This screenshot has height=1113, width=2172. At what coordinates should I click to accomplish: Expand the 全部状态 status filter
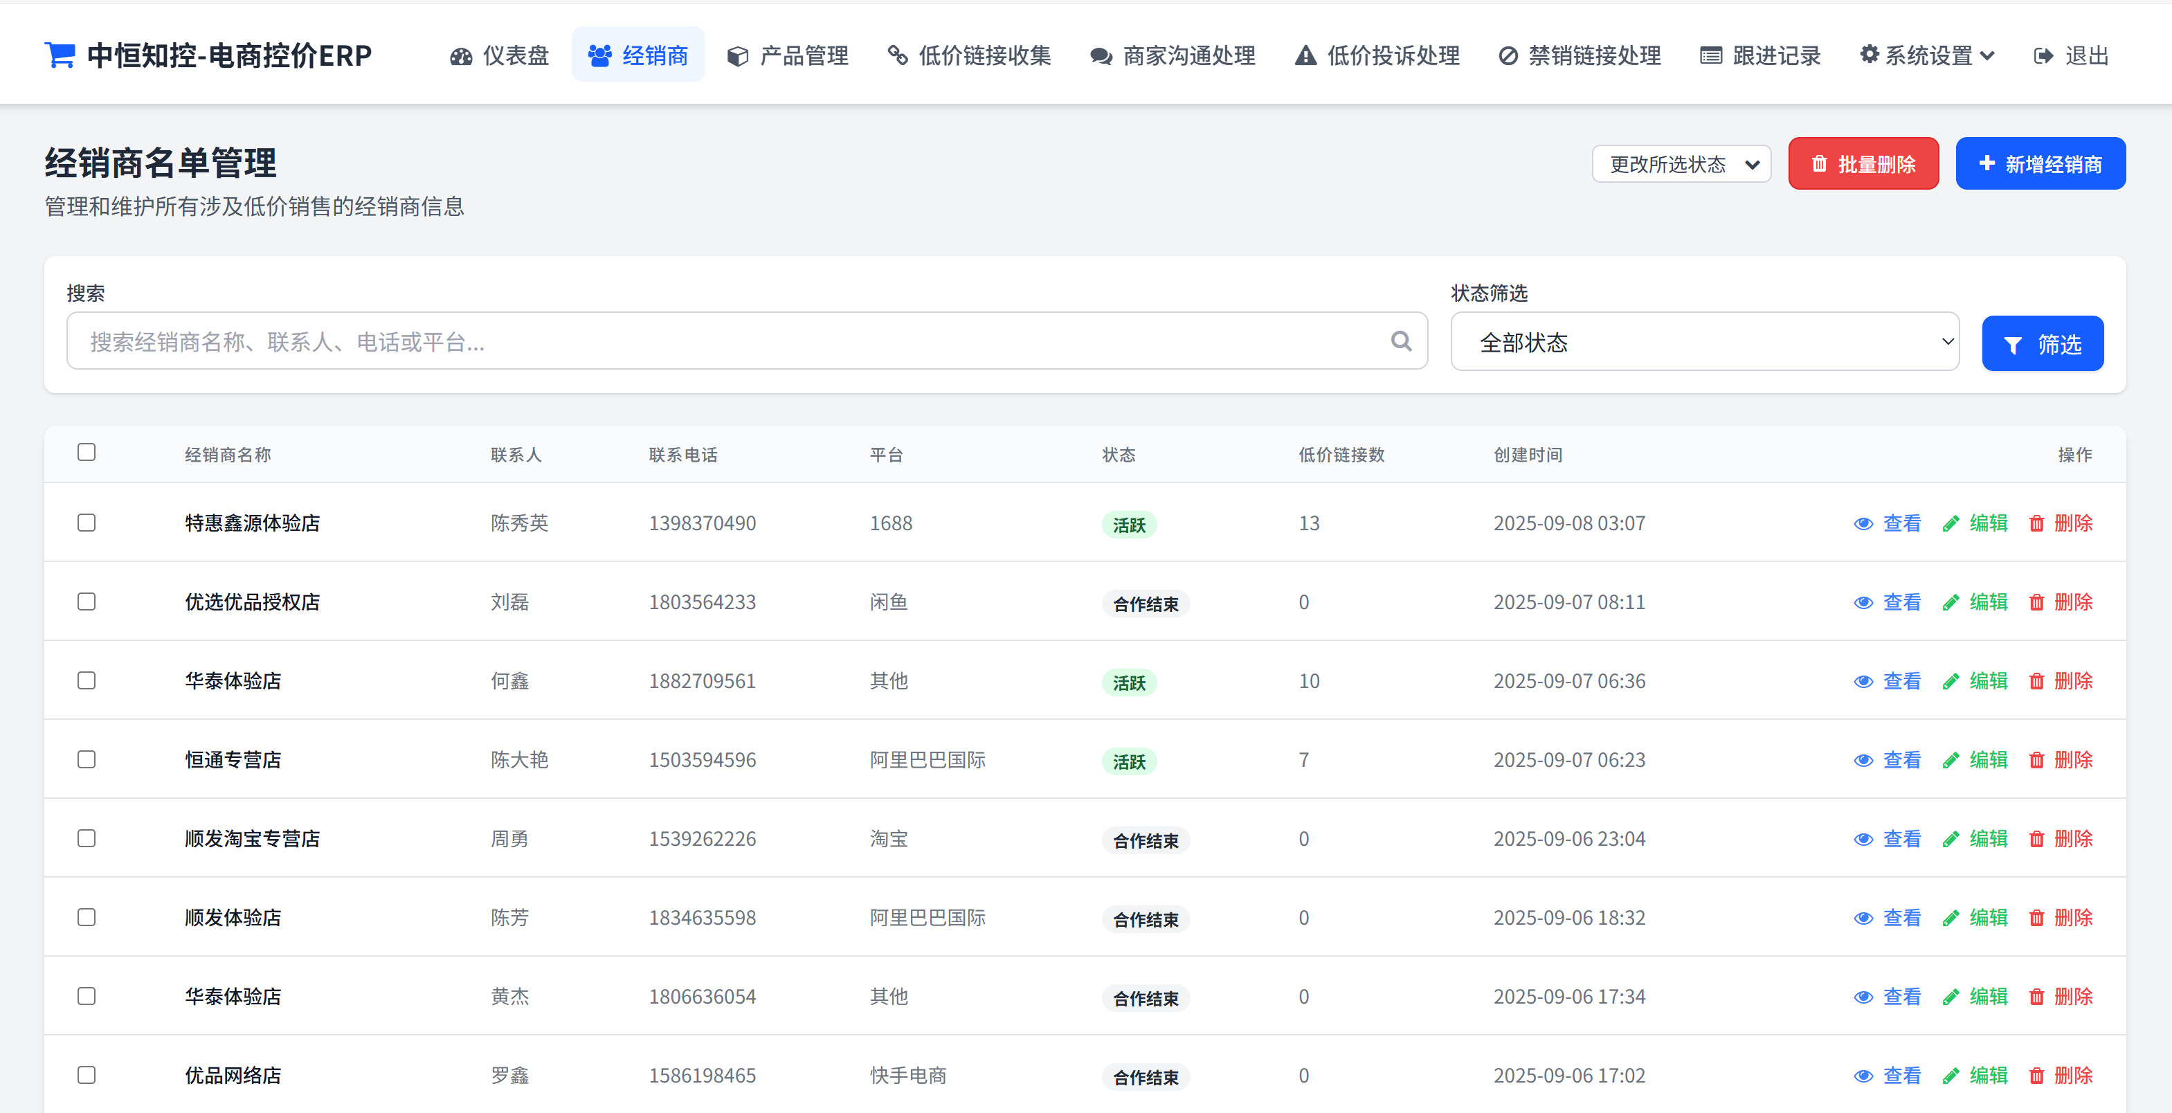pyautogui.click(x=1704, y=341)
